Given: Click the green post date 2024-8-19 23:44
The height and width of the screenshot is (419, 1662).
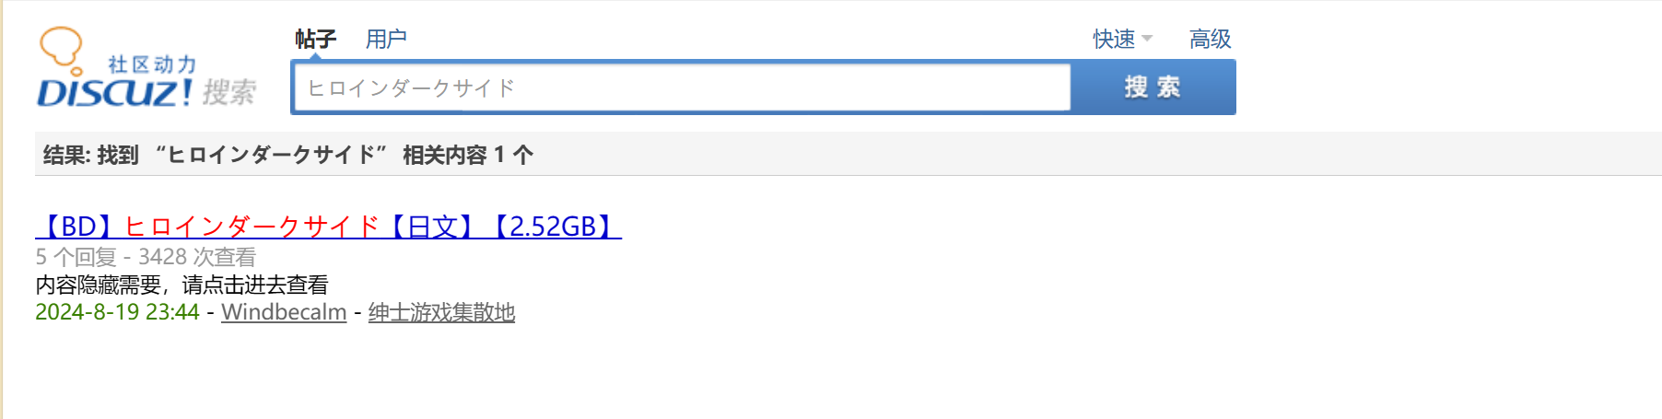Looking at the screenshot, I should pos(117,312).
